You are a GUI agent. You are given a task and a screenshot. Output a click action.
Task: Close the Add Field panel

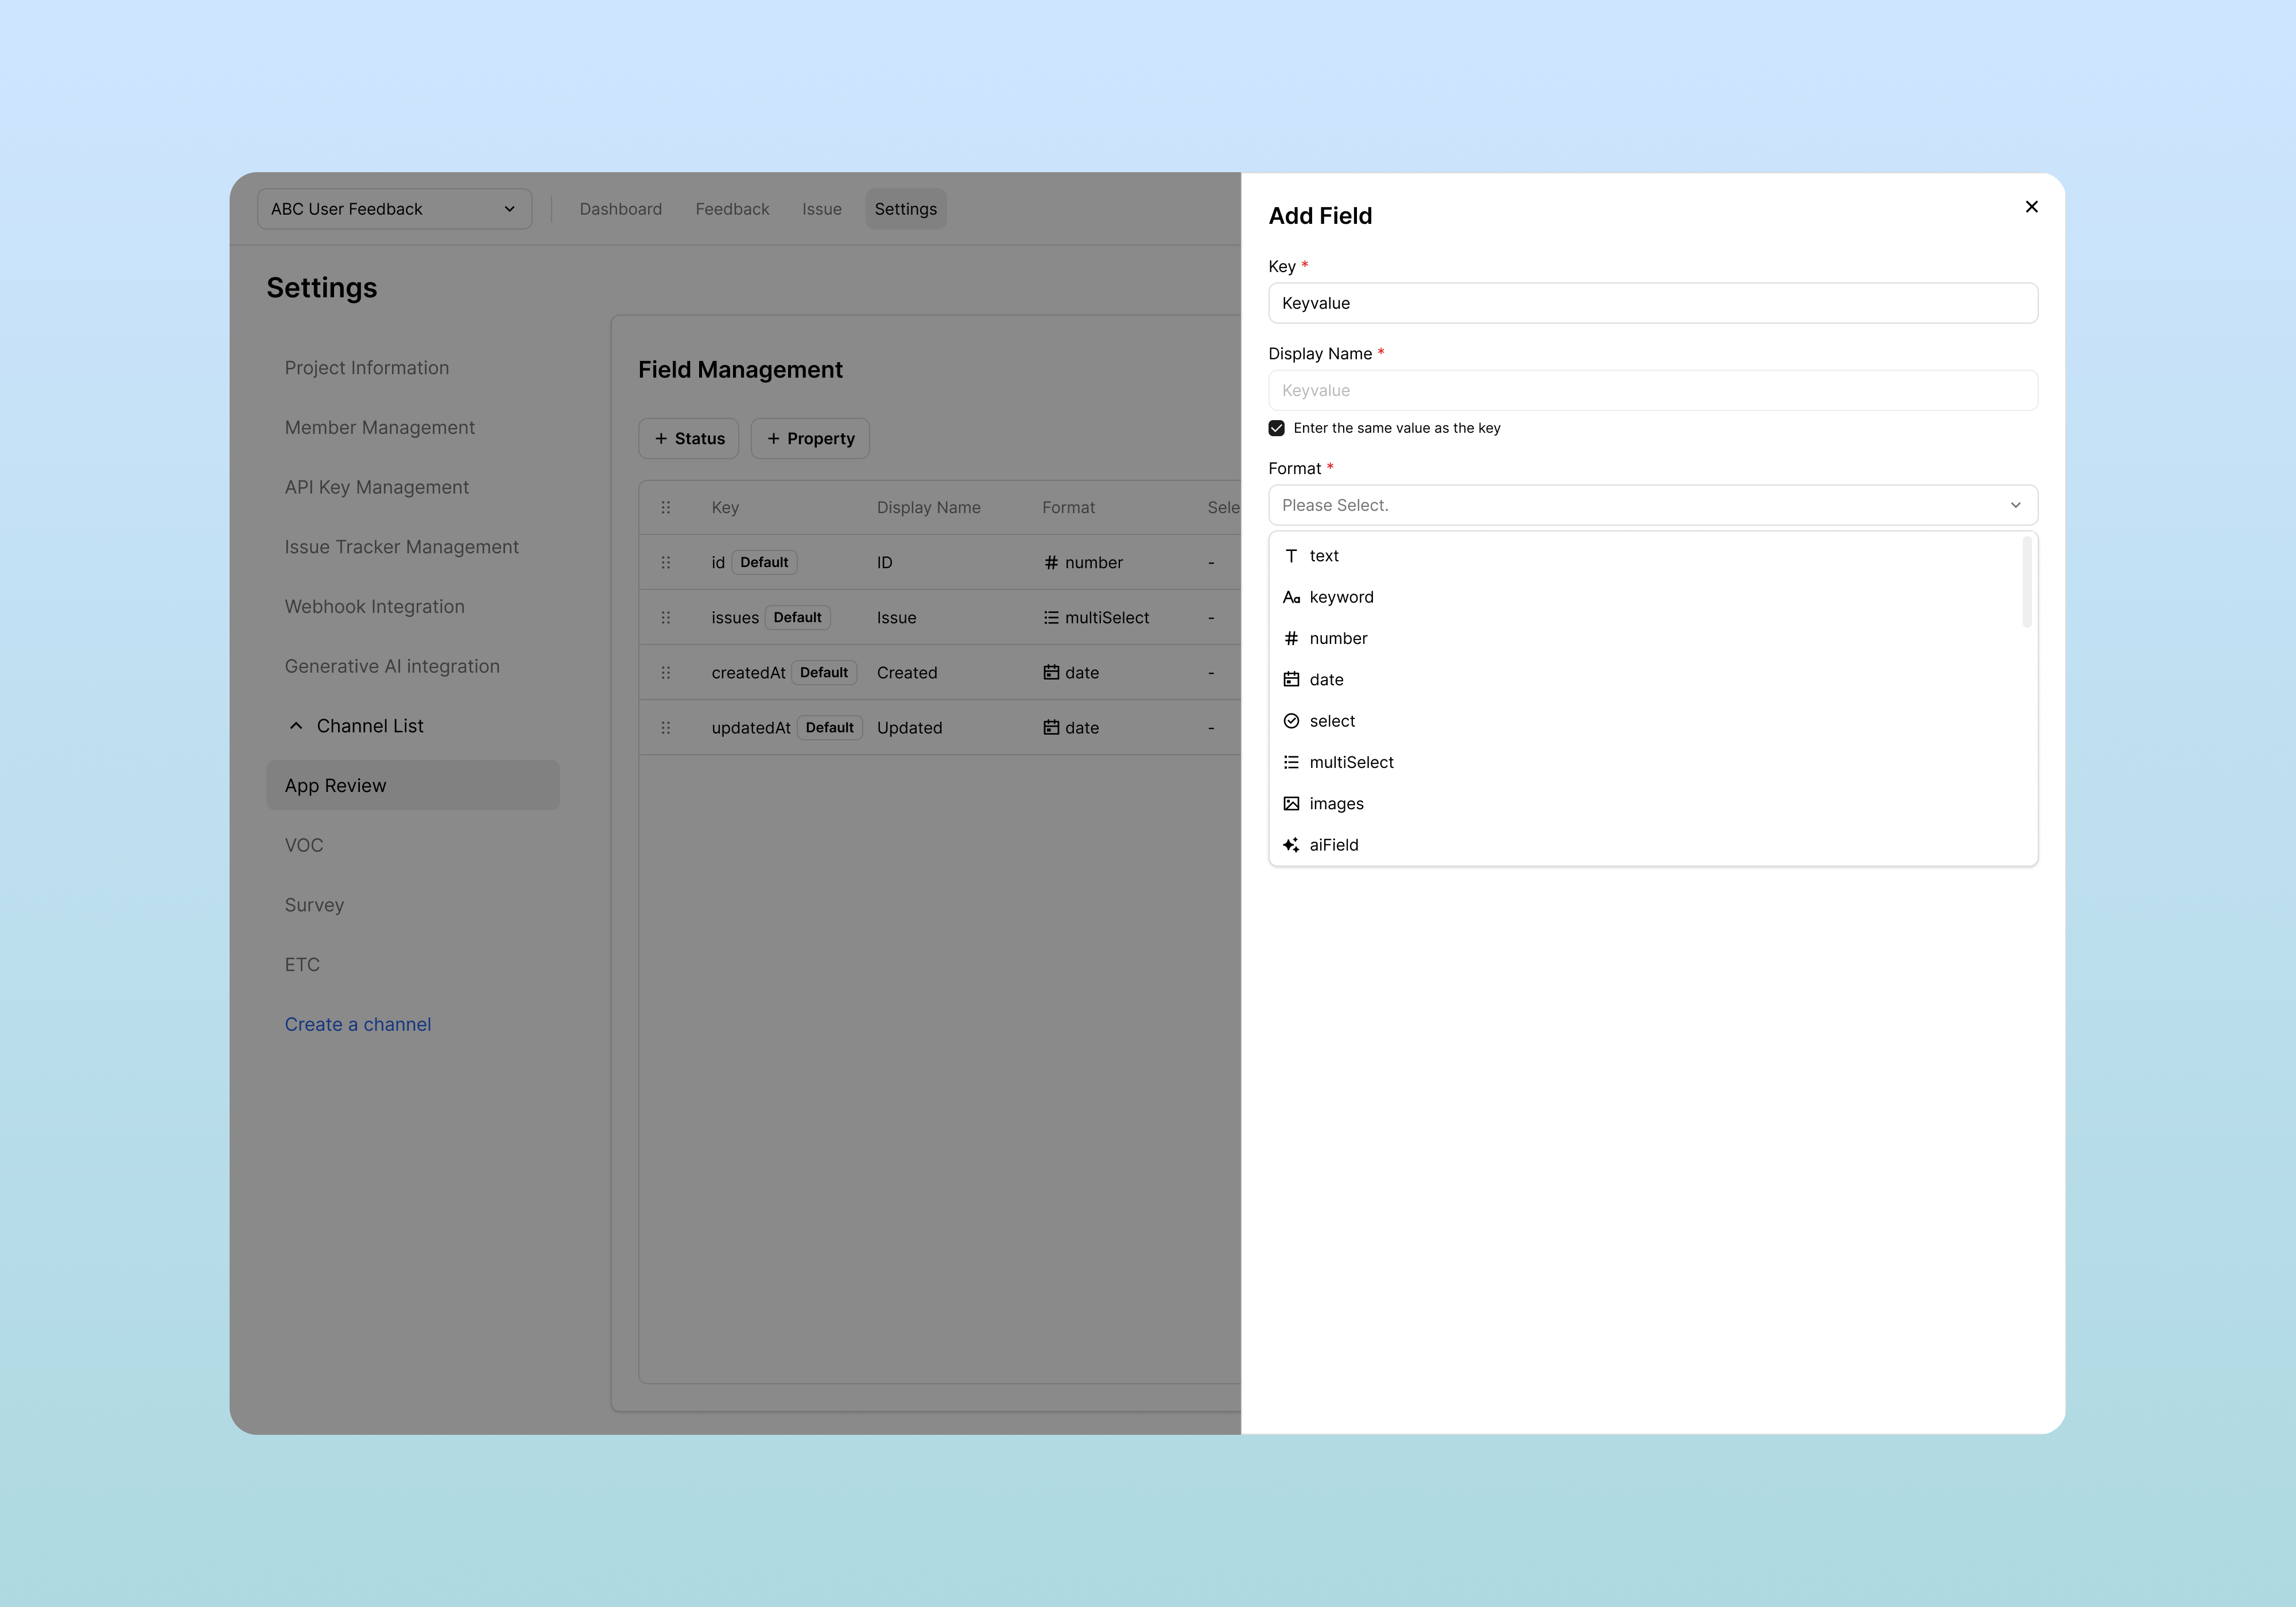click(x=2031, y=207)
